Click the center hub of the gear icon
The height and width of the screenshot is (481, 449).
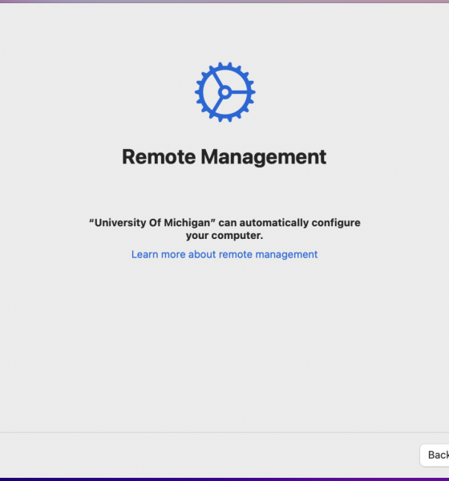tap(225, 92)
